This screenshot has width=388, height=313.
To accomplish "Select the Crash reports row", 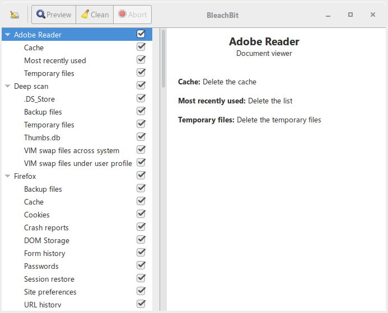I will [x=77, y=227].
